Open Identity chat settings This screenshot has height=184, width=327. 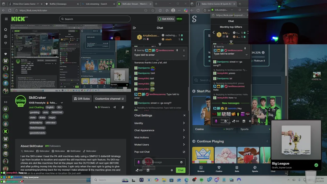click(x=160, y=123)
